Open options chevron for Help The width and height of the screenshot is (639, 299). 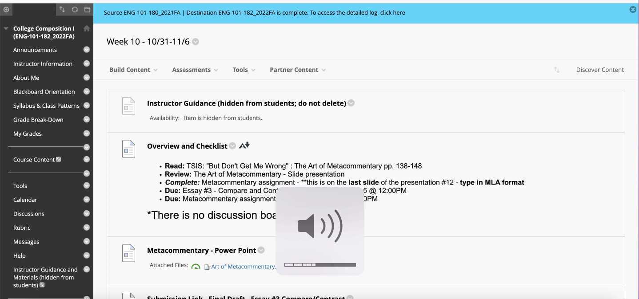pyautogui.click(x=87, y=256)
